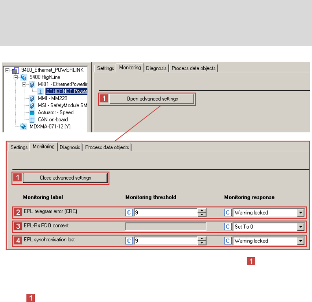Click the 9400 HighLine device icon
312x302 pixels.
(23, 77)
